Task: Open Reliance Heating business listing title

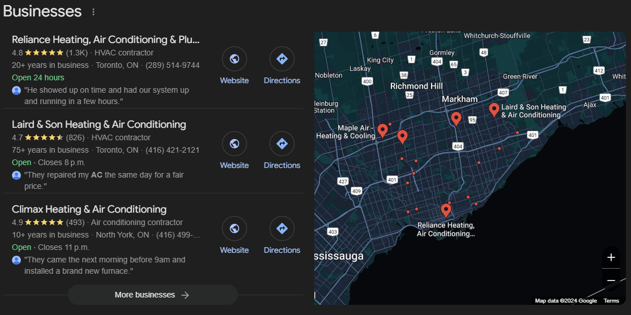Action: [x=106, y=40]
